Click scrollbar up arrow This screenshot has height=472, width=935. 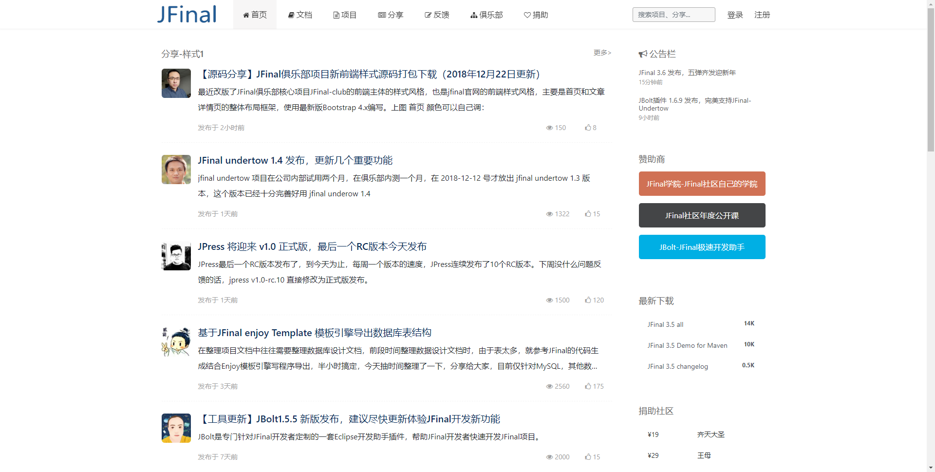[x=931, y=4]
